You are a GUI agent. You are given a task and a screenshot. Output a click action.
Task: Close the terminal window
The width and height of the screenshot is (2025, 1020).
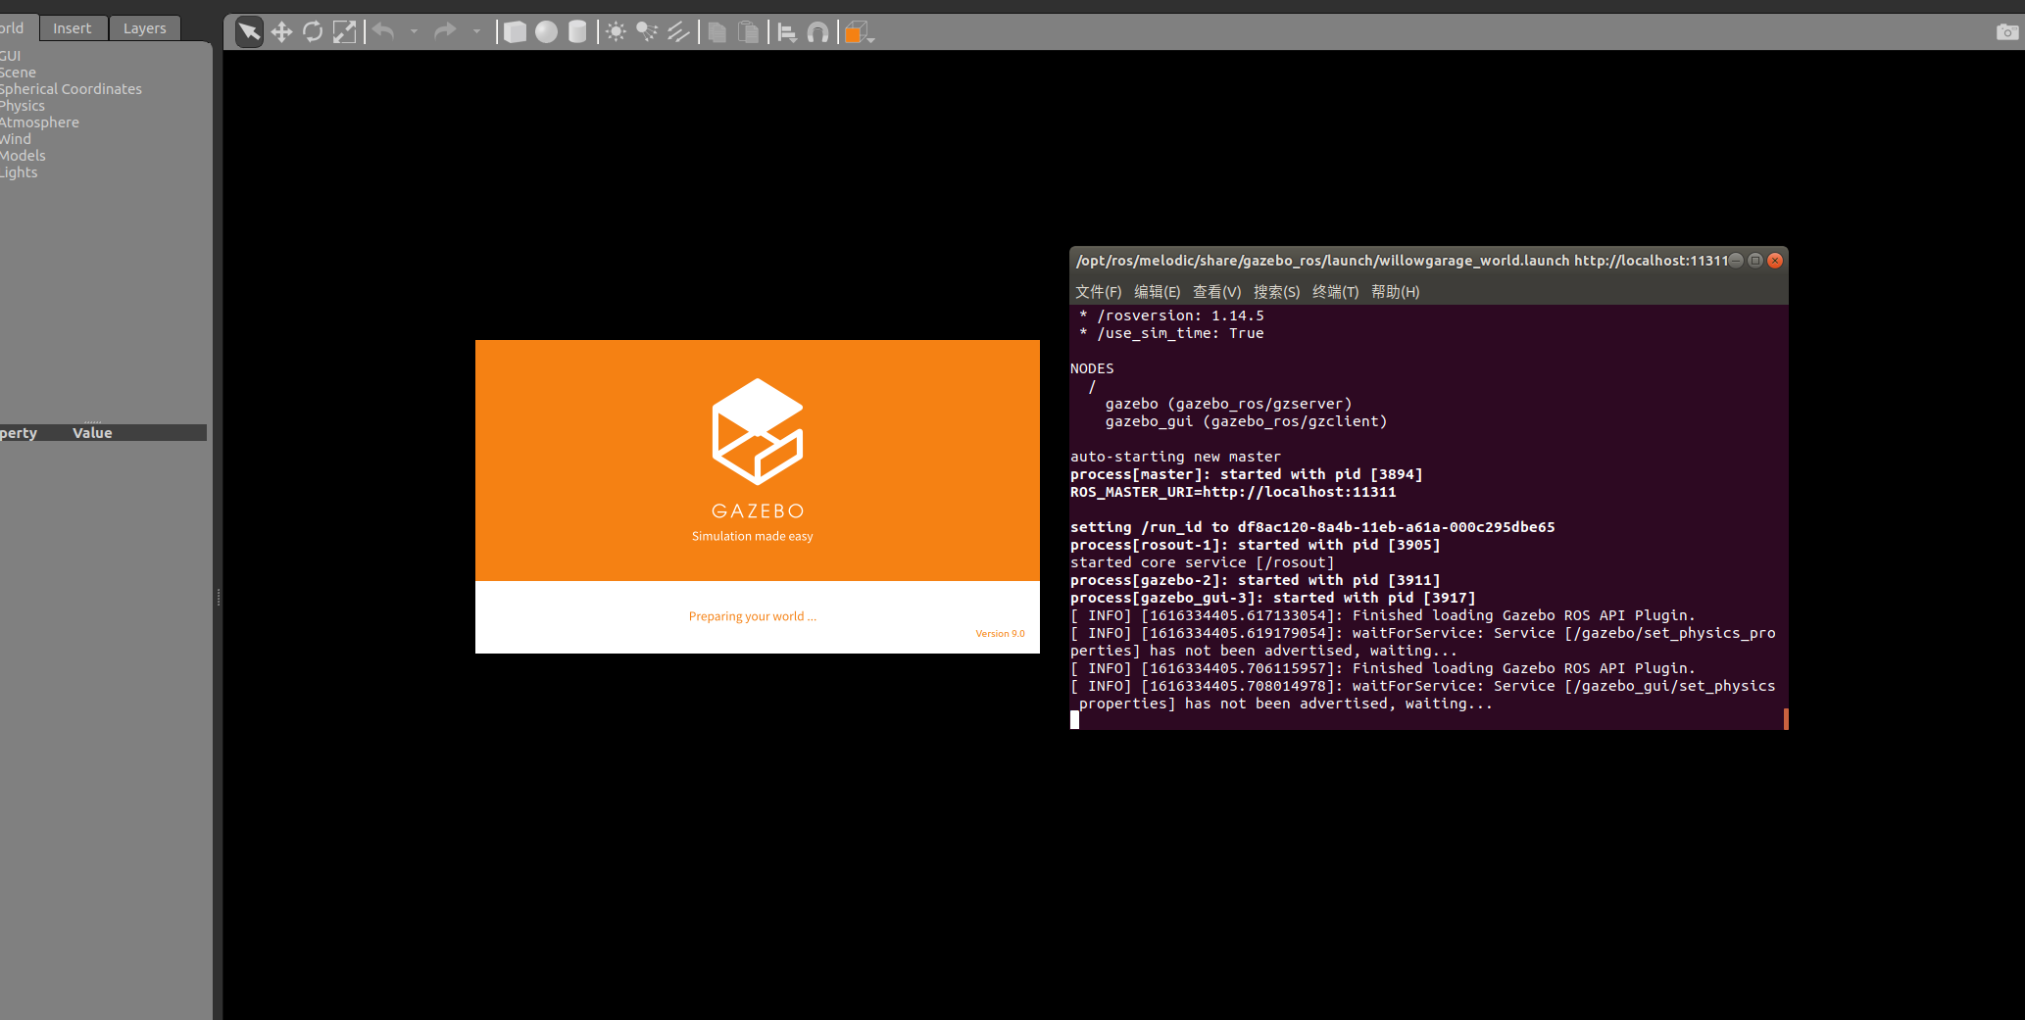pyautogui.click(x=1775, y=261)
